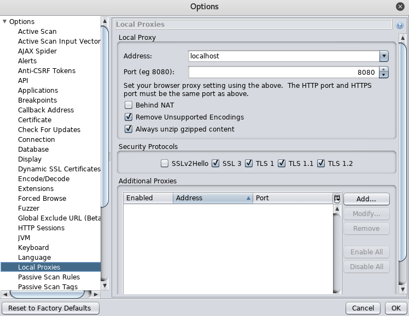409x316 pixels.
Task: Select Active Scan in options tree
Action: point(37,32)
